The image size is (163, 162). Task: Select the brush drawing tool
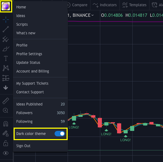6,49
